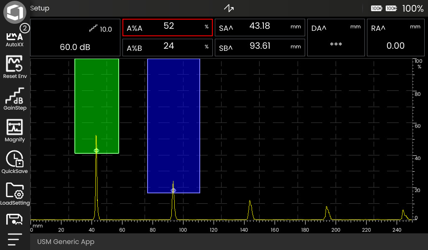Select the DA^ reading box
The width and height of the screenshot is (428, 250).
(x=336, y=37)
